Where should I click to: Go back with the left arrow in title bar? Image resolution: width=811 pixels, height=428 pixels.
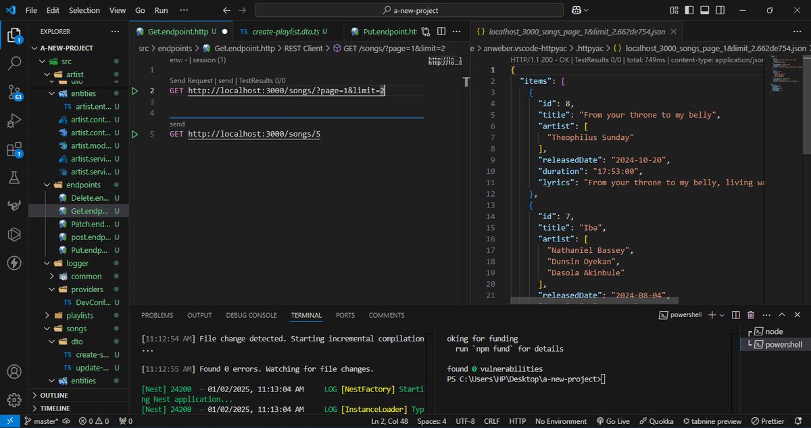point(226,10)
